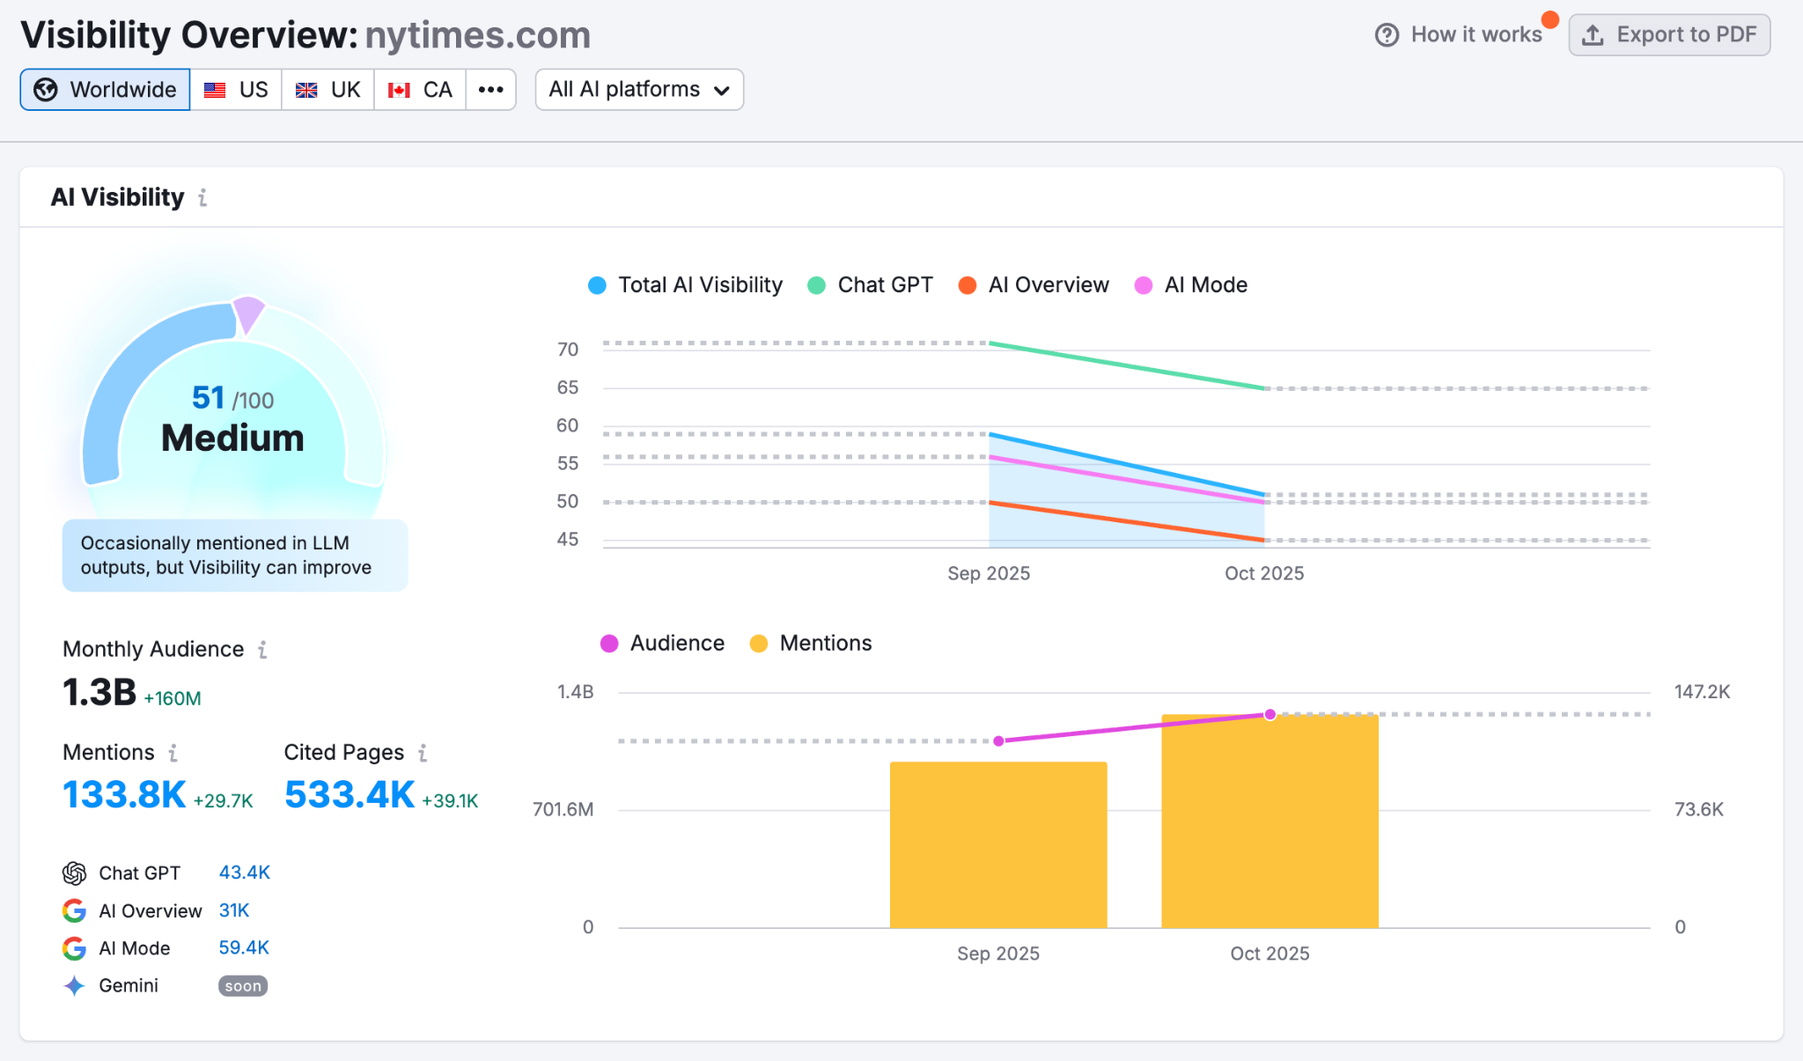Toggle Chat GPT series in visibility legend
1803x1061 pixels.
point(869,284)
